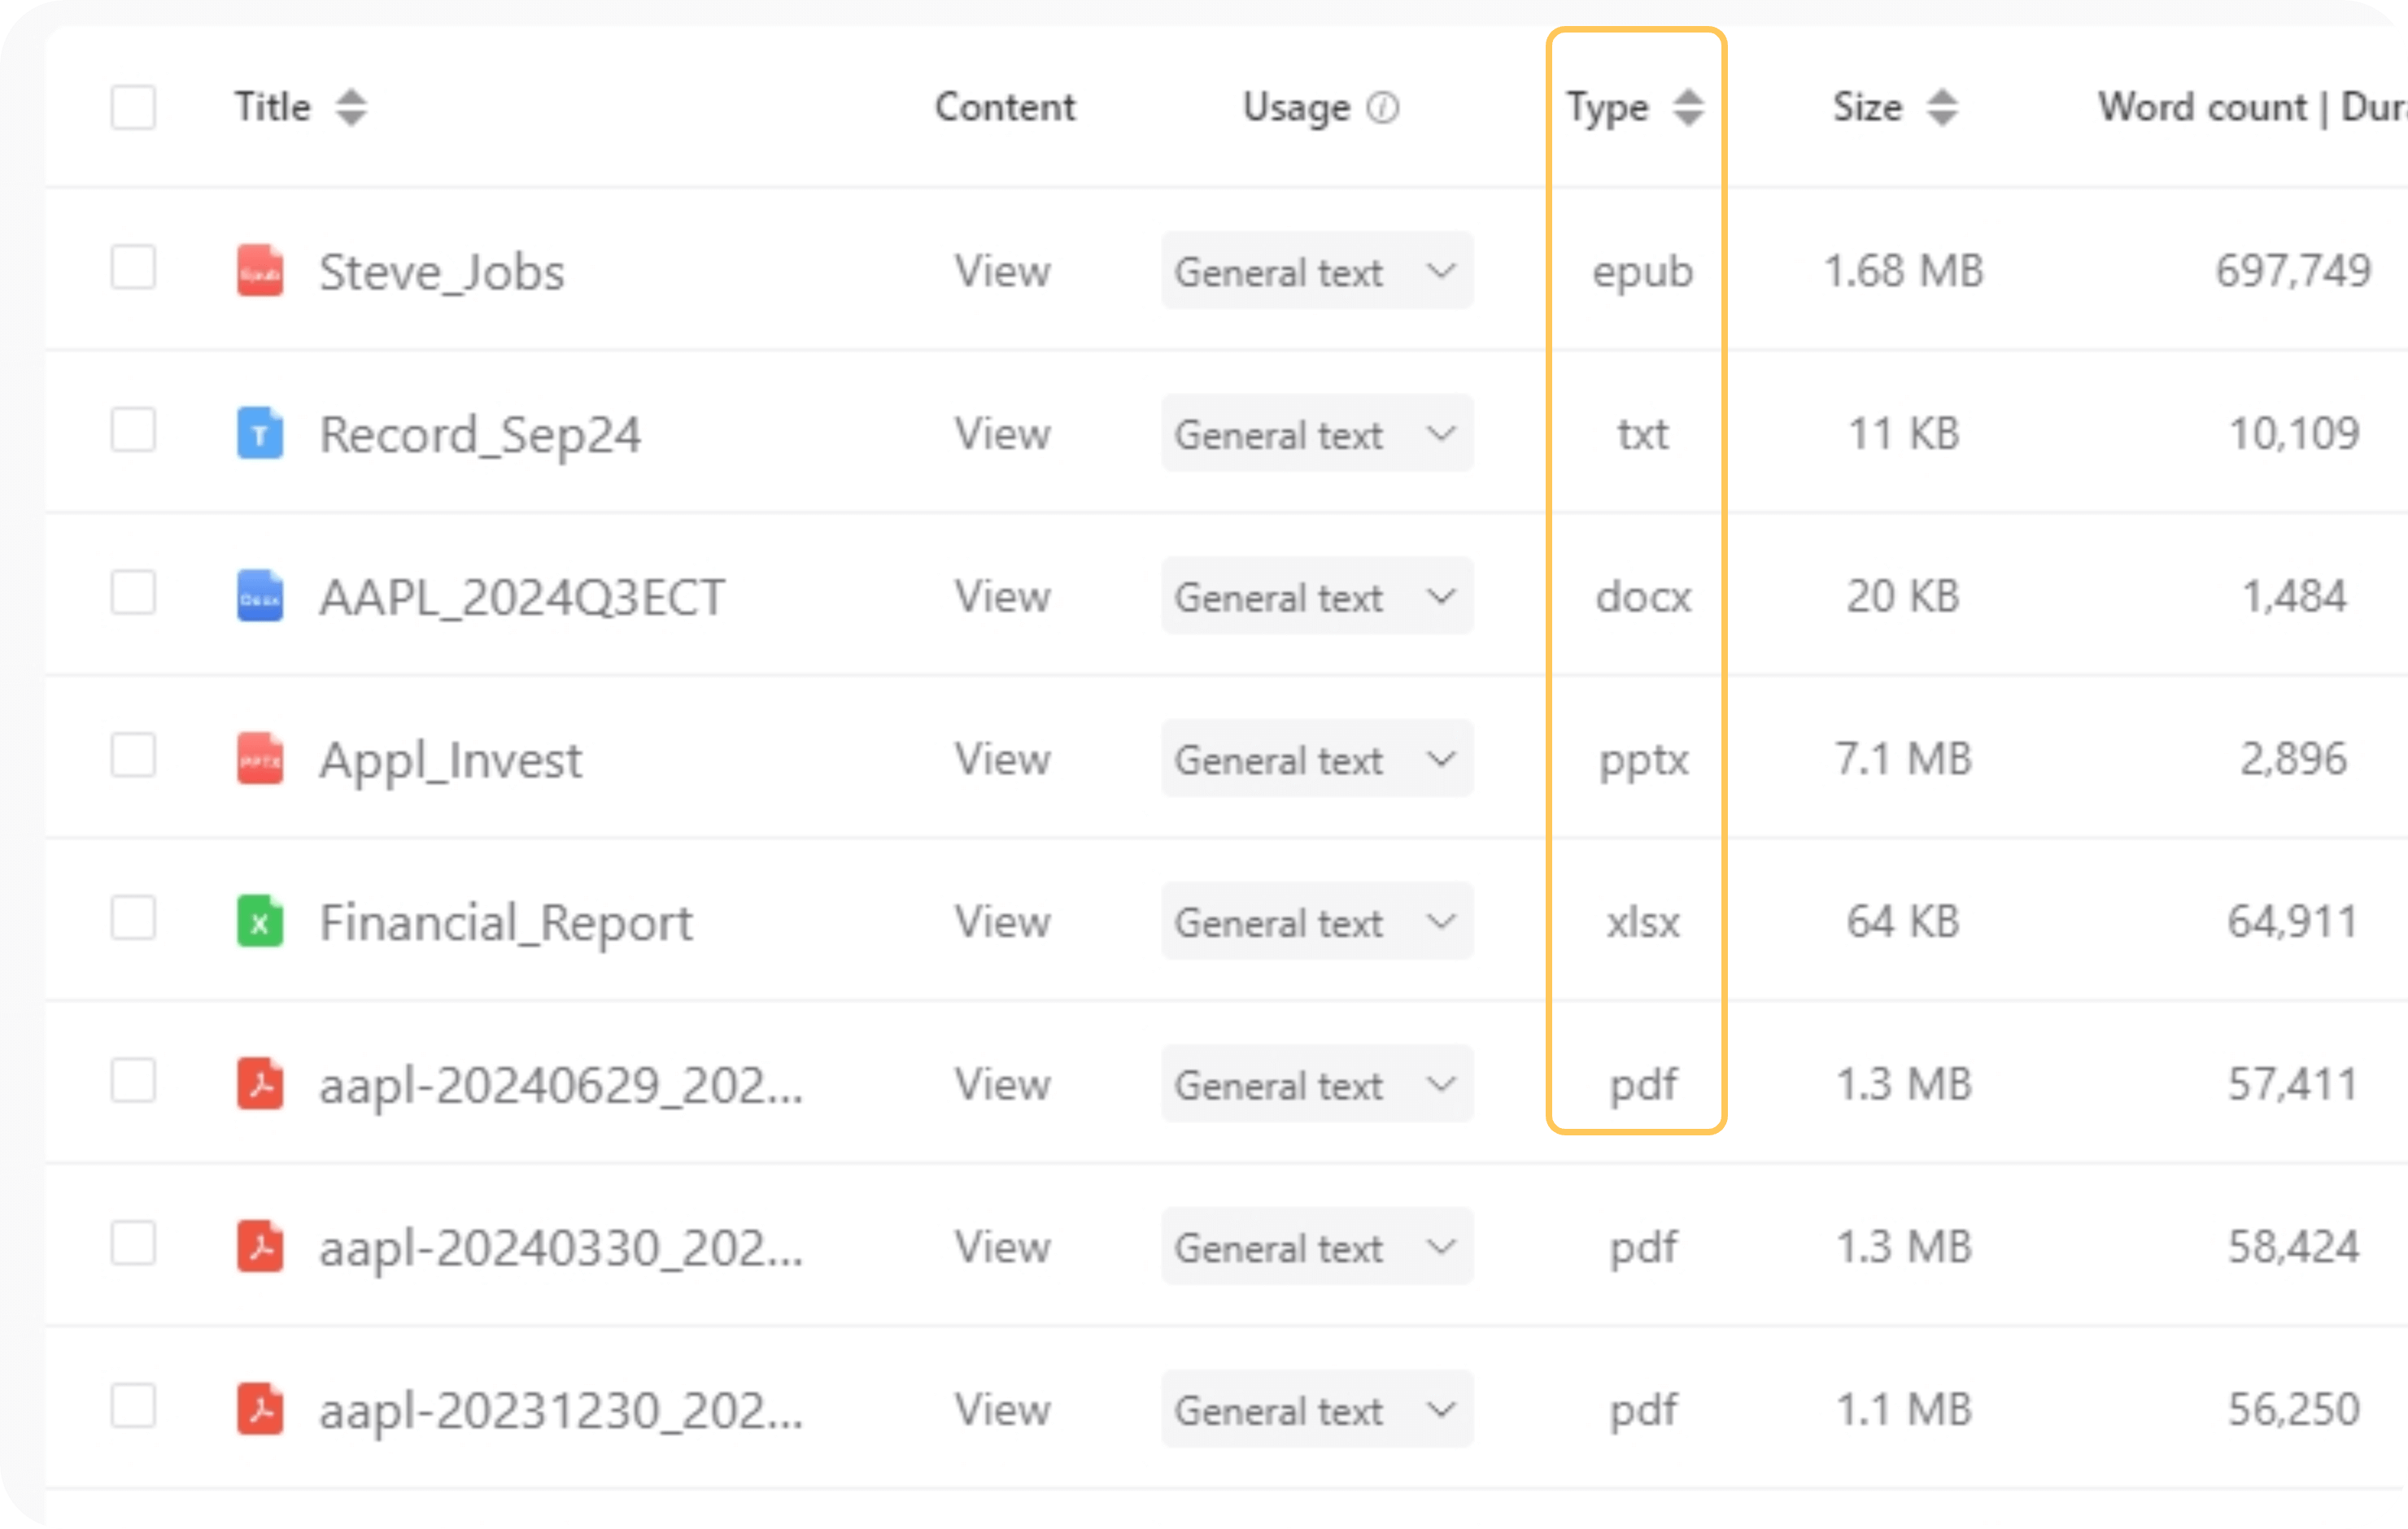Click the docx icon beside AAPL_2024Q3ECT

pos(259,596)
